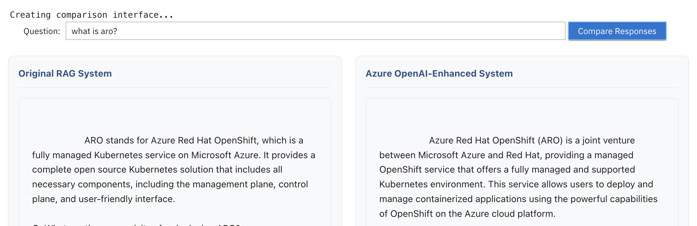Select the 'Original RAG System' heading
The width and height of the screenshot is (697, 226).
[x=65, y=73]
